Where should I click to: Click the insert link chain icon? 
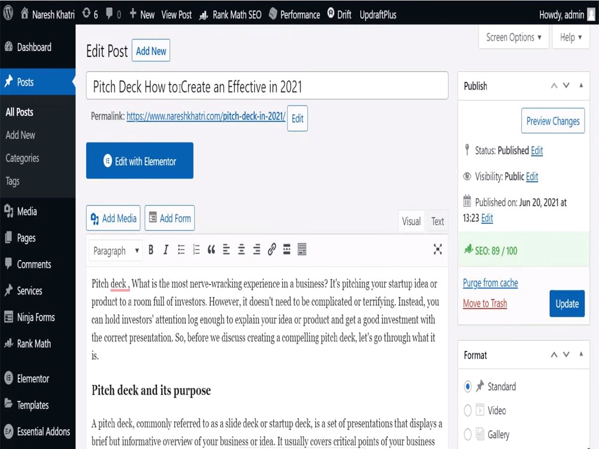pos(271,249)
